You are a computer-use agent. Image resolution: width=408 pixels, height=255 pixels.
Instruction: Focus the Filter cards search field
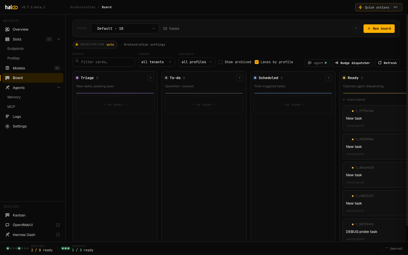click(x=104, y=62)
